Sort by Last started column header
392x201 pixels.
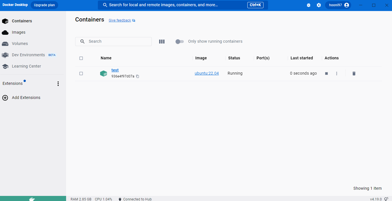pos(302,58)
